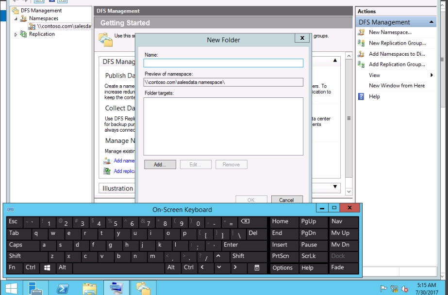Collapse the Namespaces tree node

pos(16,19)
